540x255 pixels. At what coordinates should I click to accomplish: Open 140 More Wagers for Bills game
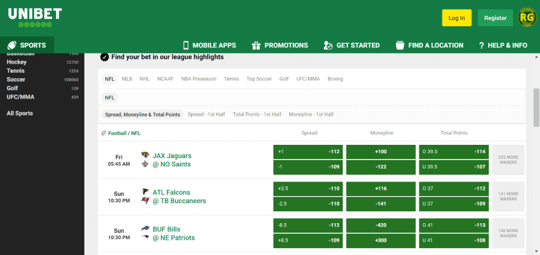508,234
